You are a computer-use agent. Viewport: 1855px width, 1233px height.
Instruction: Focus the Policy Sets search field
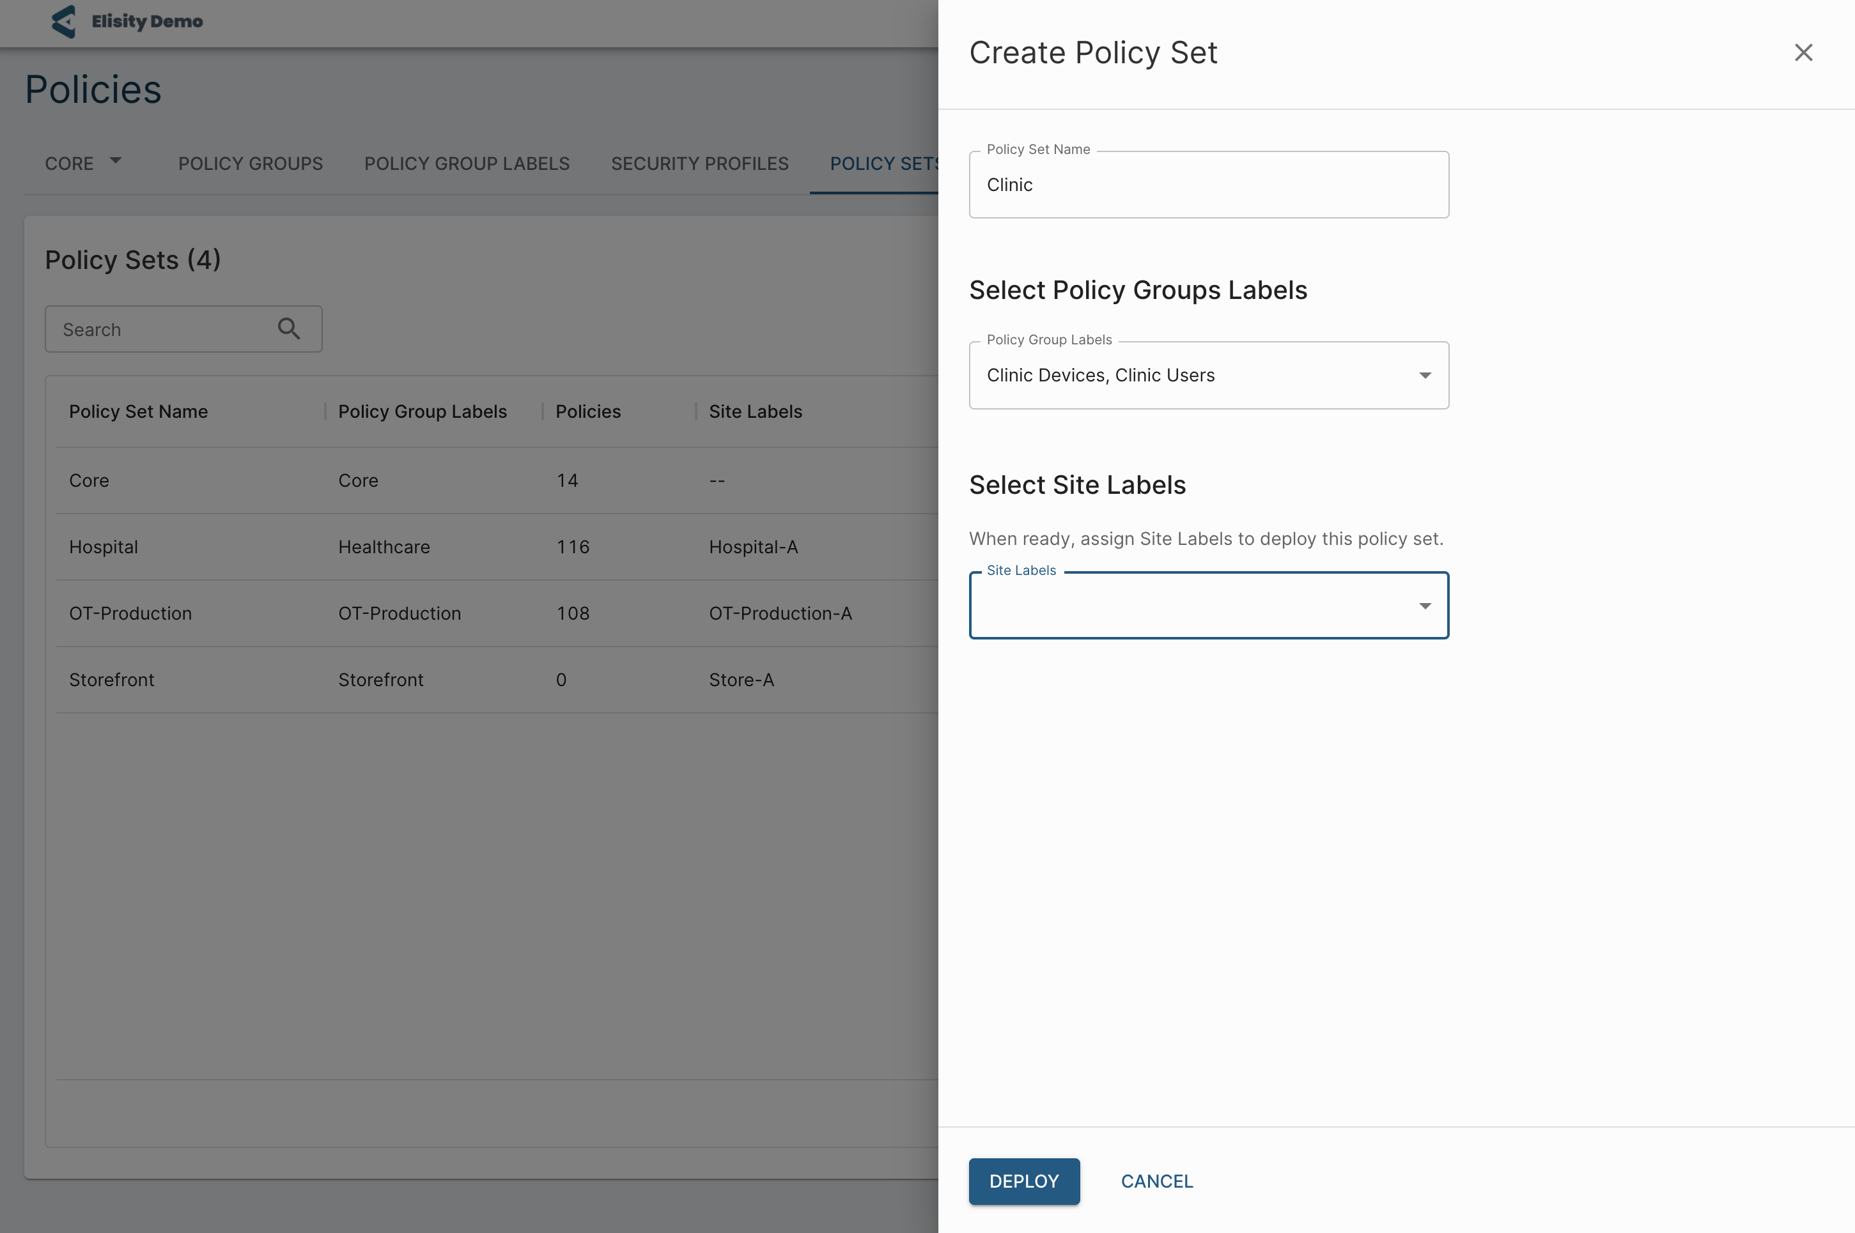(183, 329)
